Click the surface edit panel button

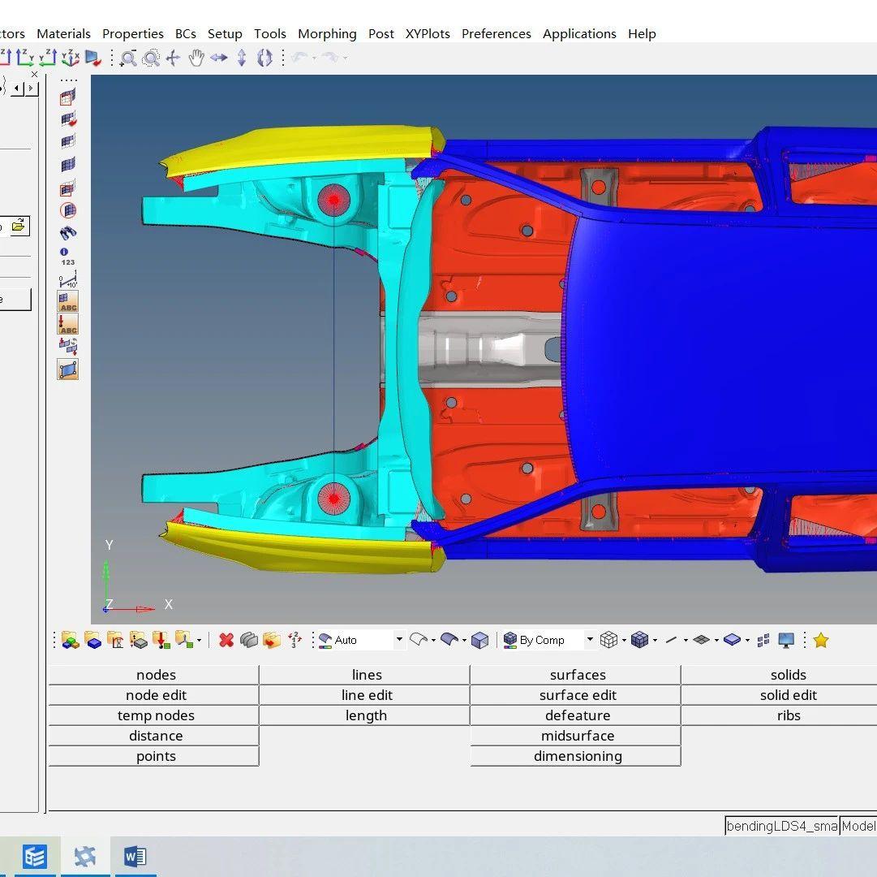(578, 695)
